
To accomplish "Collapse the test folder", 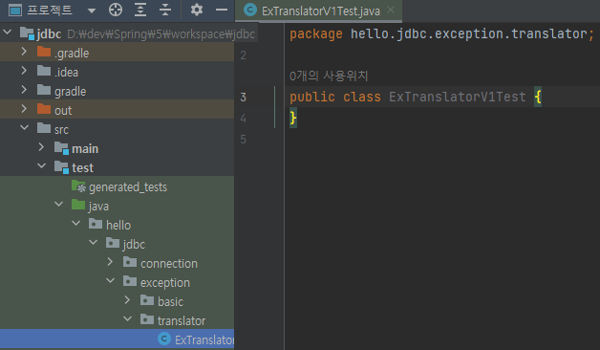I will [41, 165].
